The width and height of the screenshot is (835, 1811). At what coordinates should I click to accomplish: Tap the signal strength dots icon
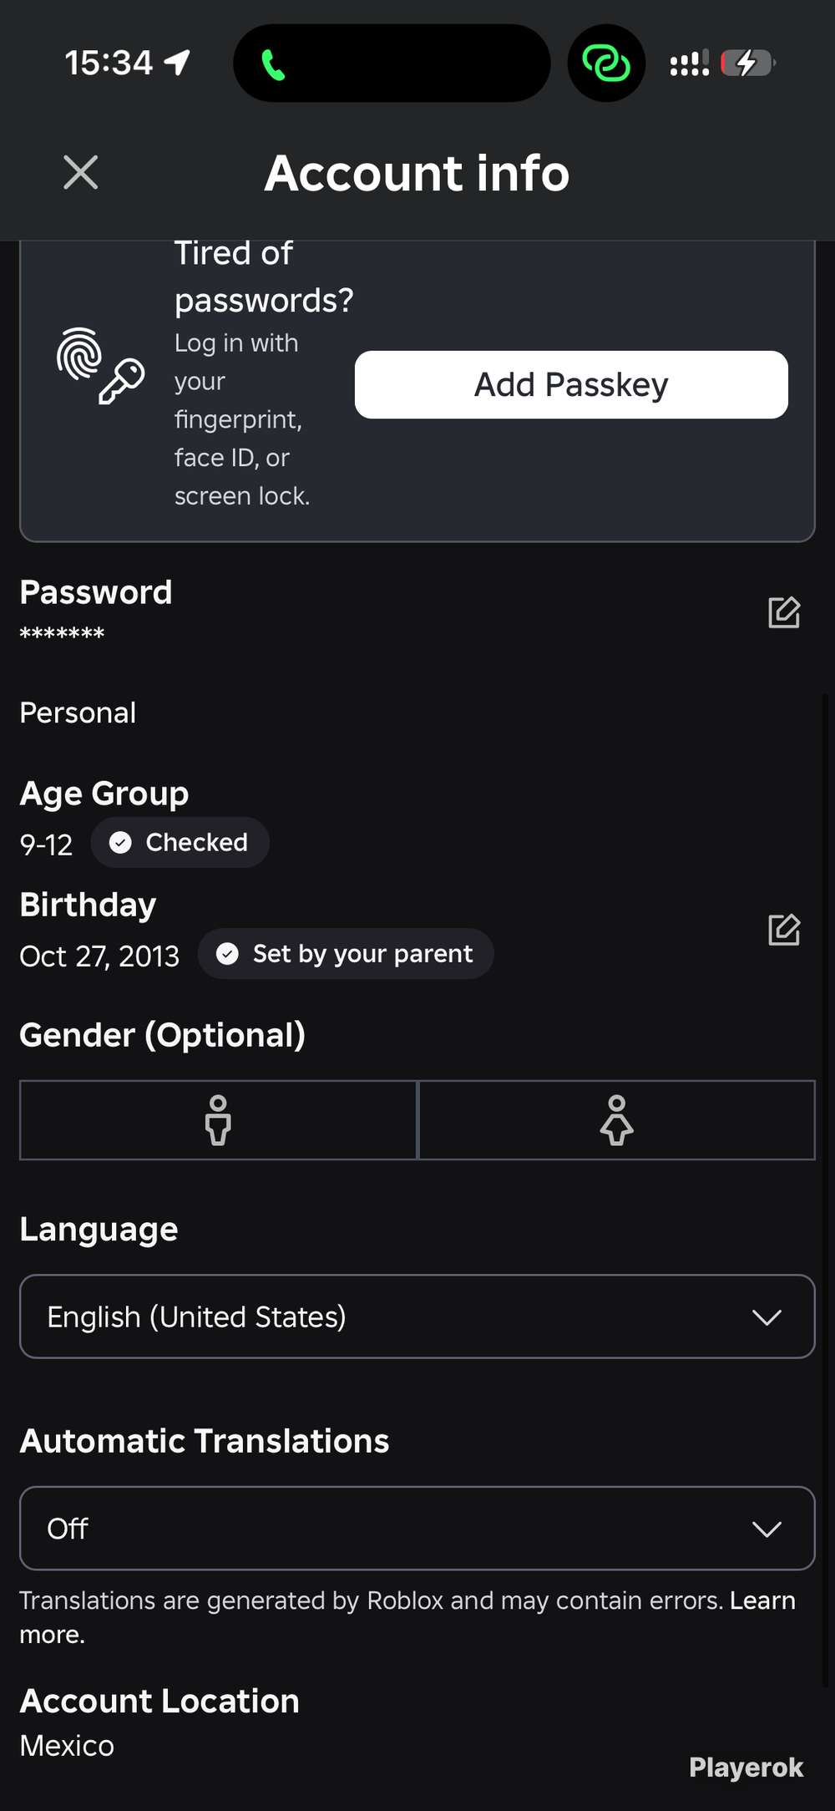click(690, 63)
